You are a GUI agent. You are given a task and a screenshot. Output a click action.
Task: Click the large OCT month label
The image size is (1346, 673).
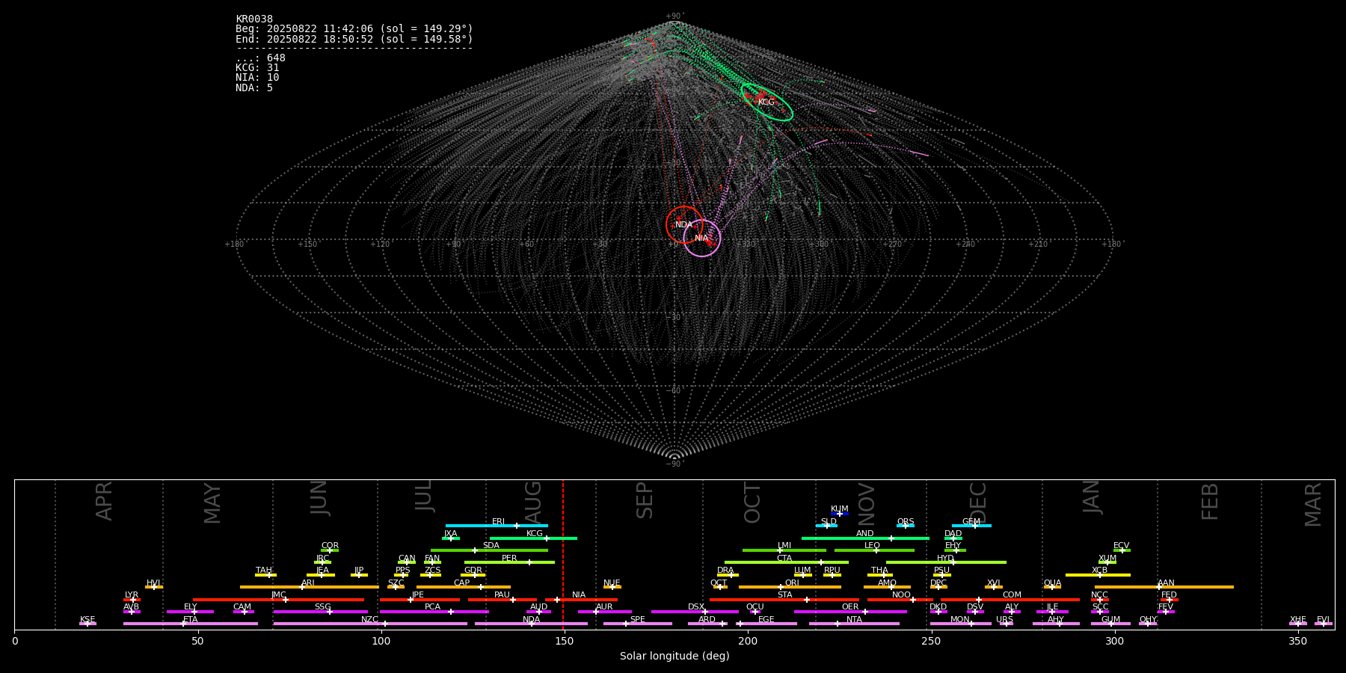click(753, 503)
